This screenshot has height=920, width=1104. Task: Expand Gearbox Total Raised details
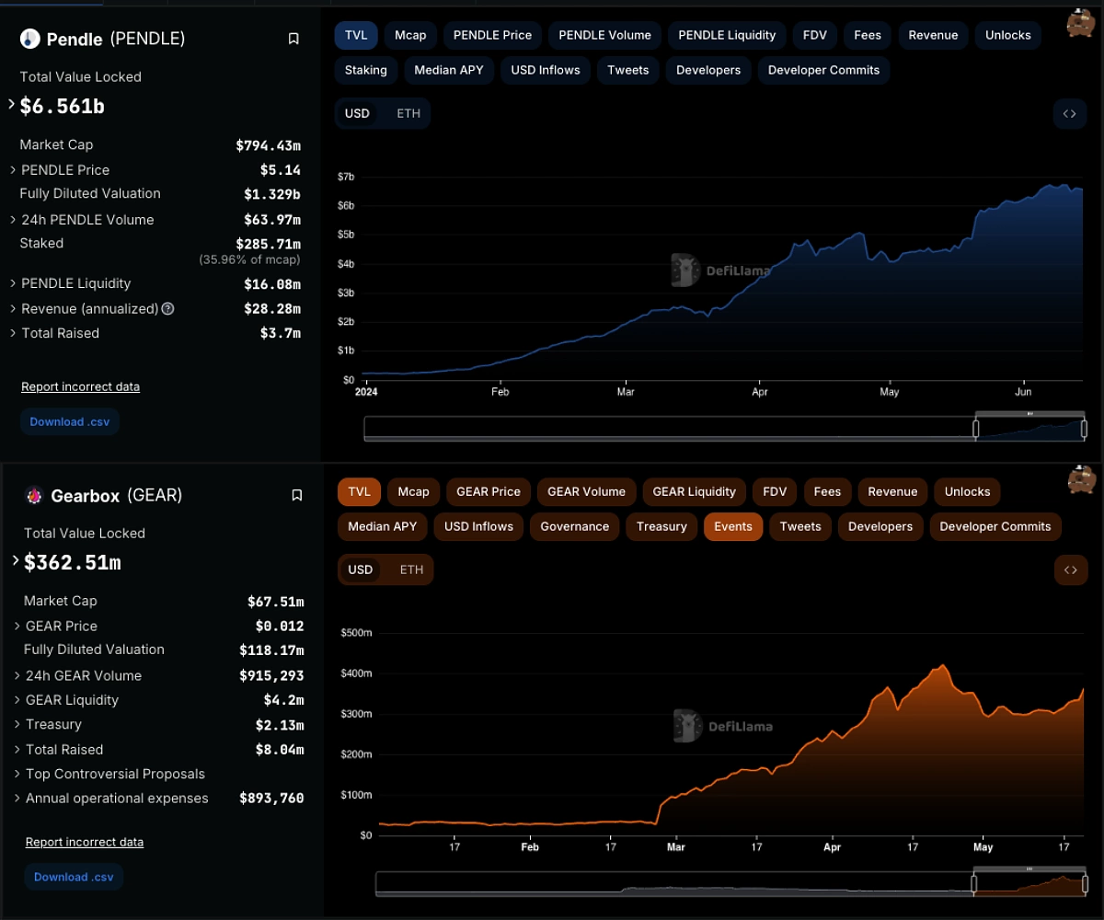click(x=17, y=749)
